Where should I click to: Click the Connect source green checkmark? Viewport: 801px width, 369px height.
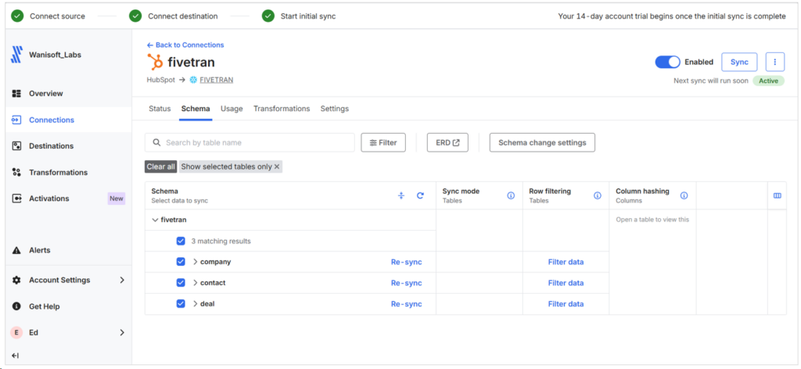click(17, 16)
